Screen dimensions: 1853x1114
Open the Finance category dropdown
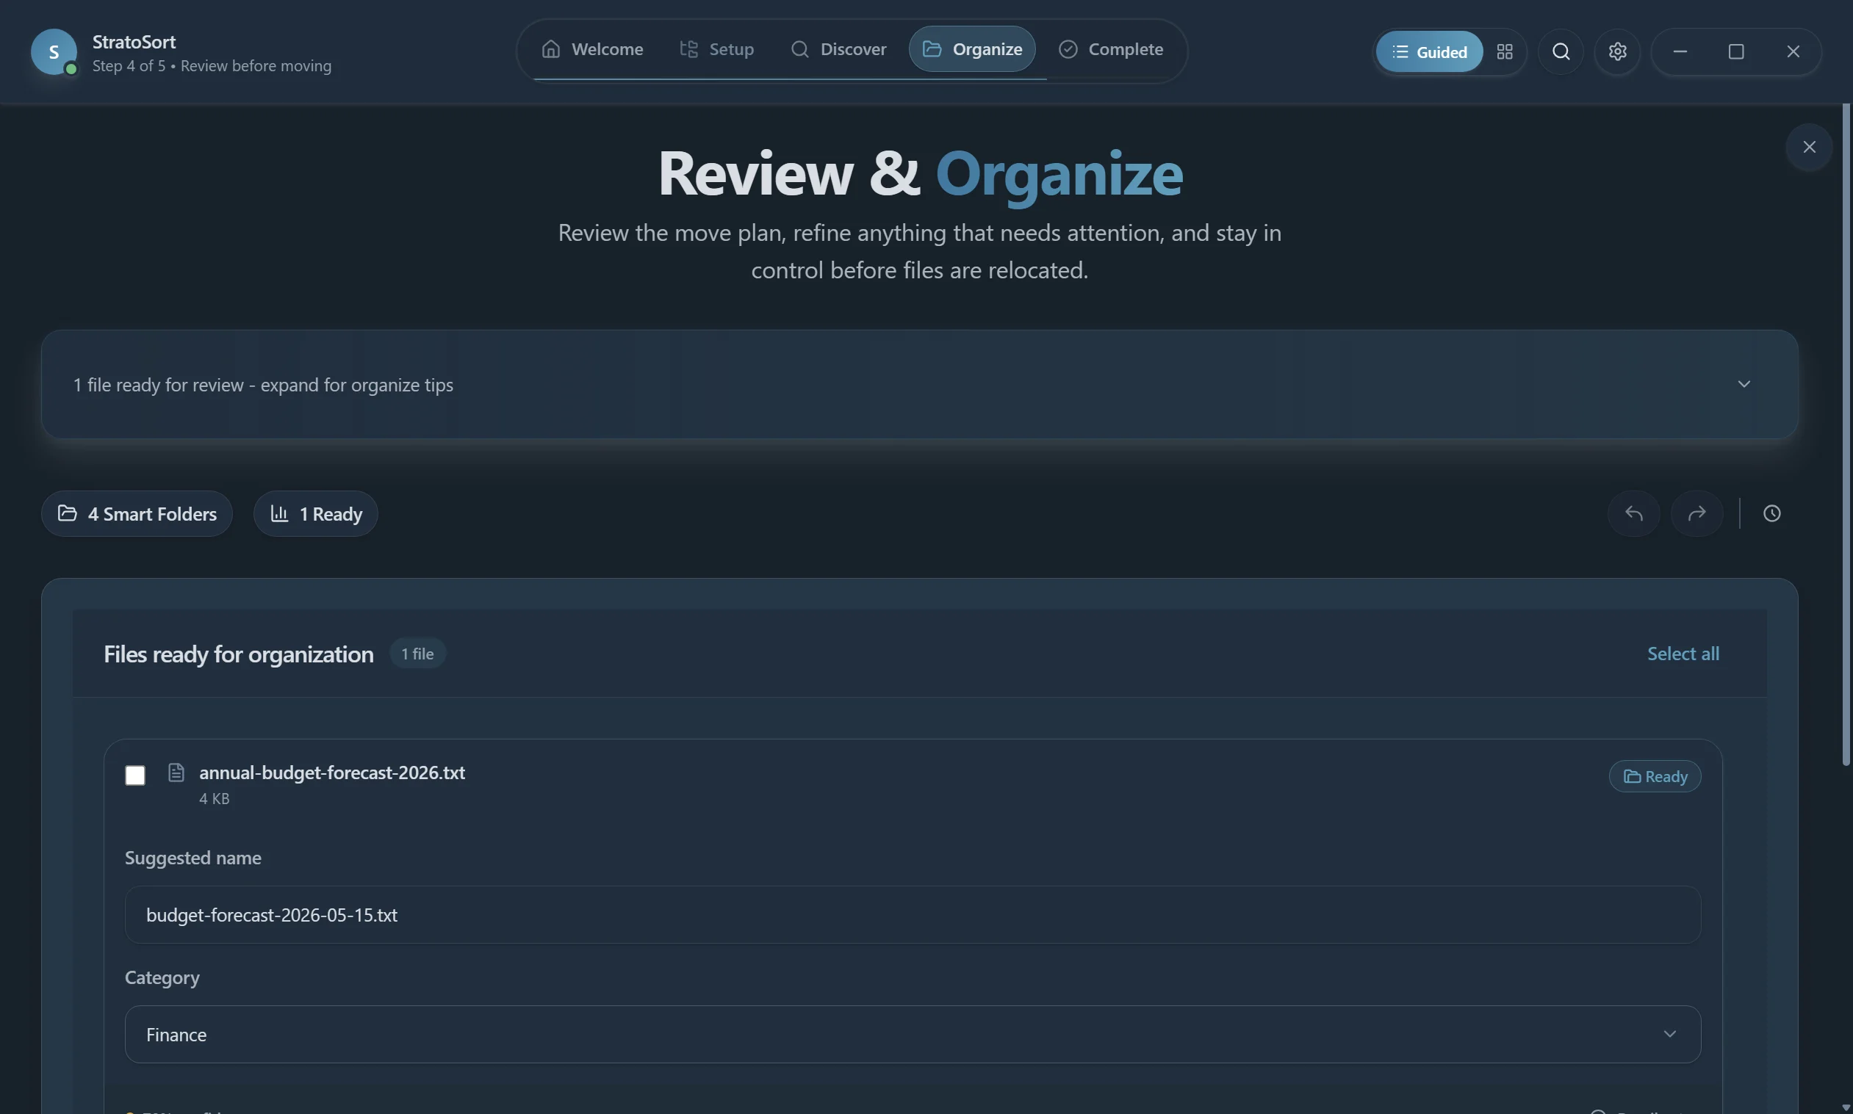913,1035
